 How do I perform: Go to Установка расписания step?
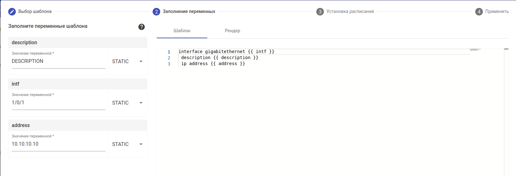pyautogui.click(x=350, y=11)
